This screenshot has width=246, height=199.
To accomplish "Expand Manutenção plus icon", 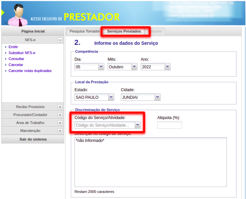I will click(x=60, y=131).
